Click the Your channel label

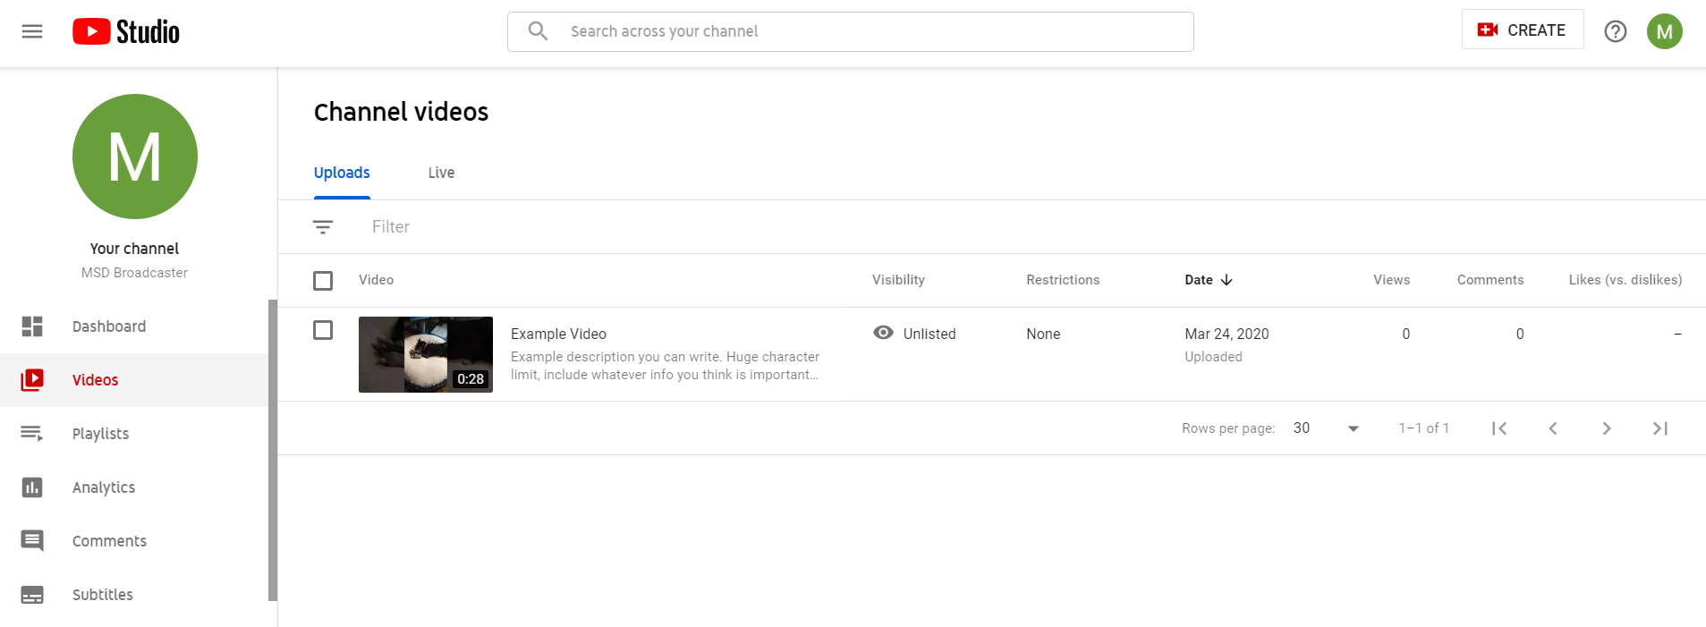tap(134, 249)
